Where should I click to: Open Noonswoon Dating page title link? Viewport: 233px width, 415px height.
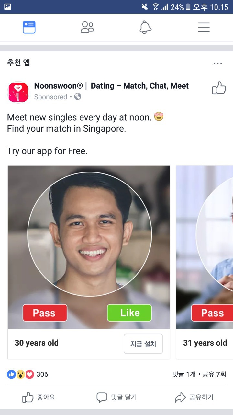111,86
